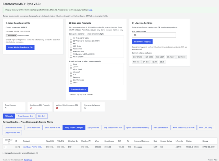
Task: Click the 'NX: 3,207' status badge
Action: (160, 57)
